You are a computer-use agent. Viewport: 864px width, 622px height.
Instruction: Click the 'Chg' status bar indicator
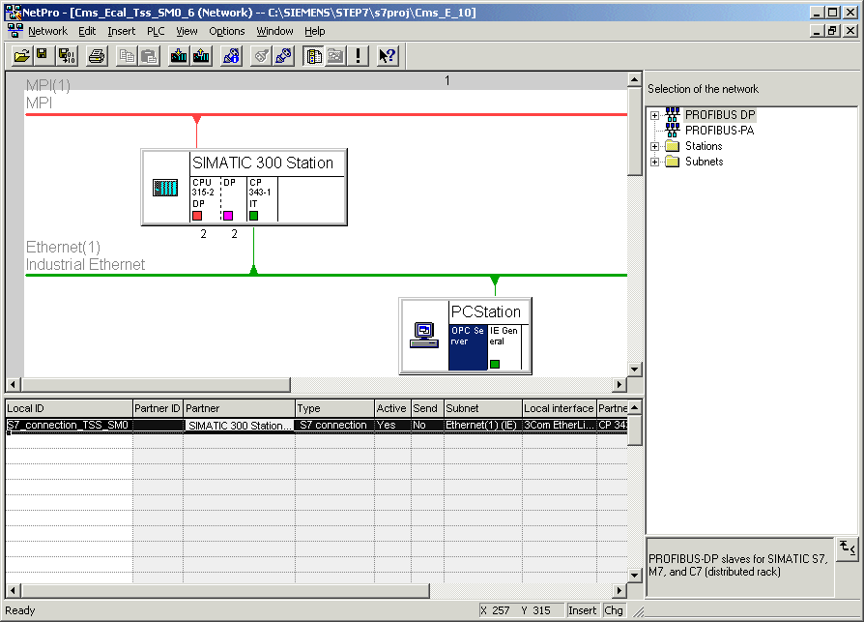point(614,610)
